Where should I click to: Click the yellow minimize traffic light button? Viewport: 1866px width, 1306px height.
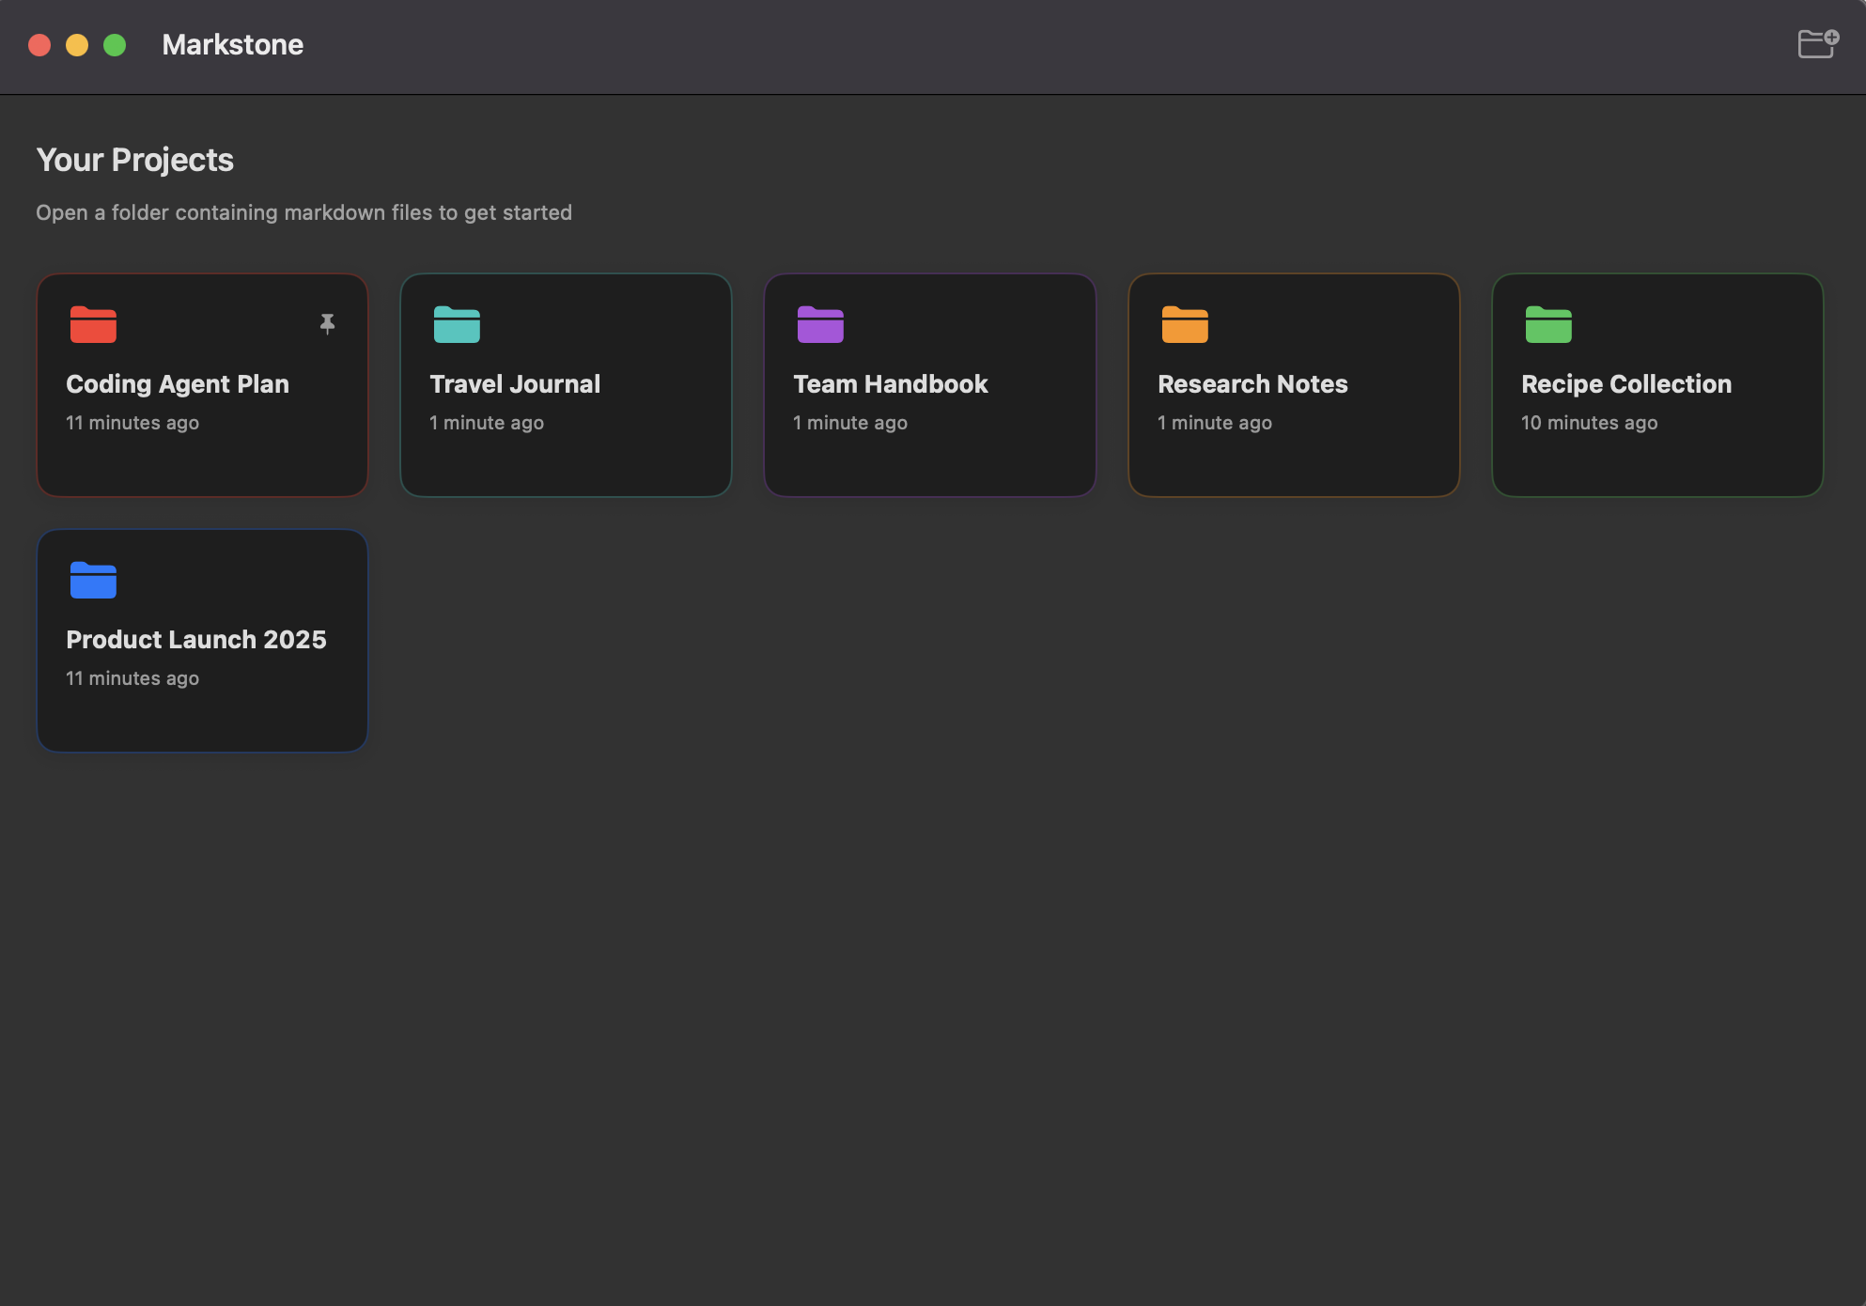77,44
